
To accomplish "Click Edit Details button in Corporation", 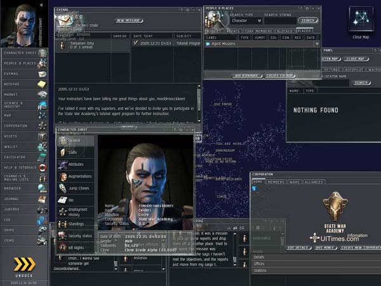I will click(298, 248).
